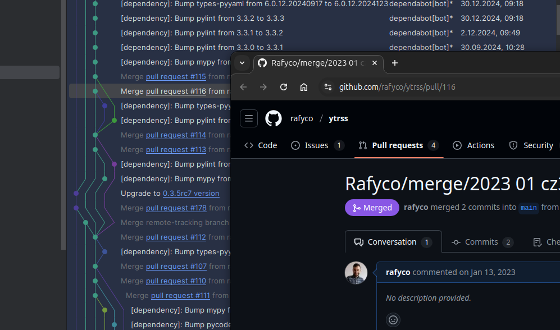
Task: Open the ytrss repository link
Action: click(338, 118)
